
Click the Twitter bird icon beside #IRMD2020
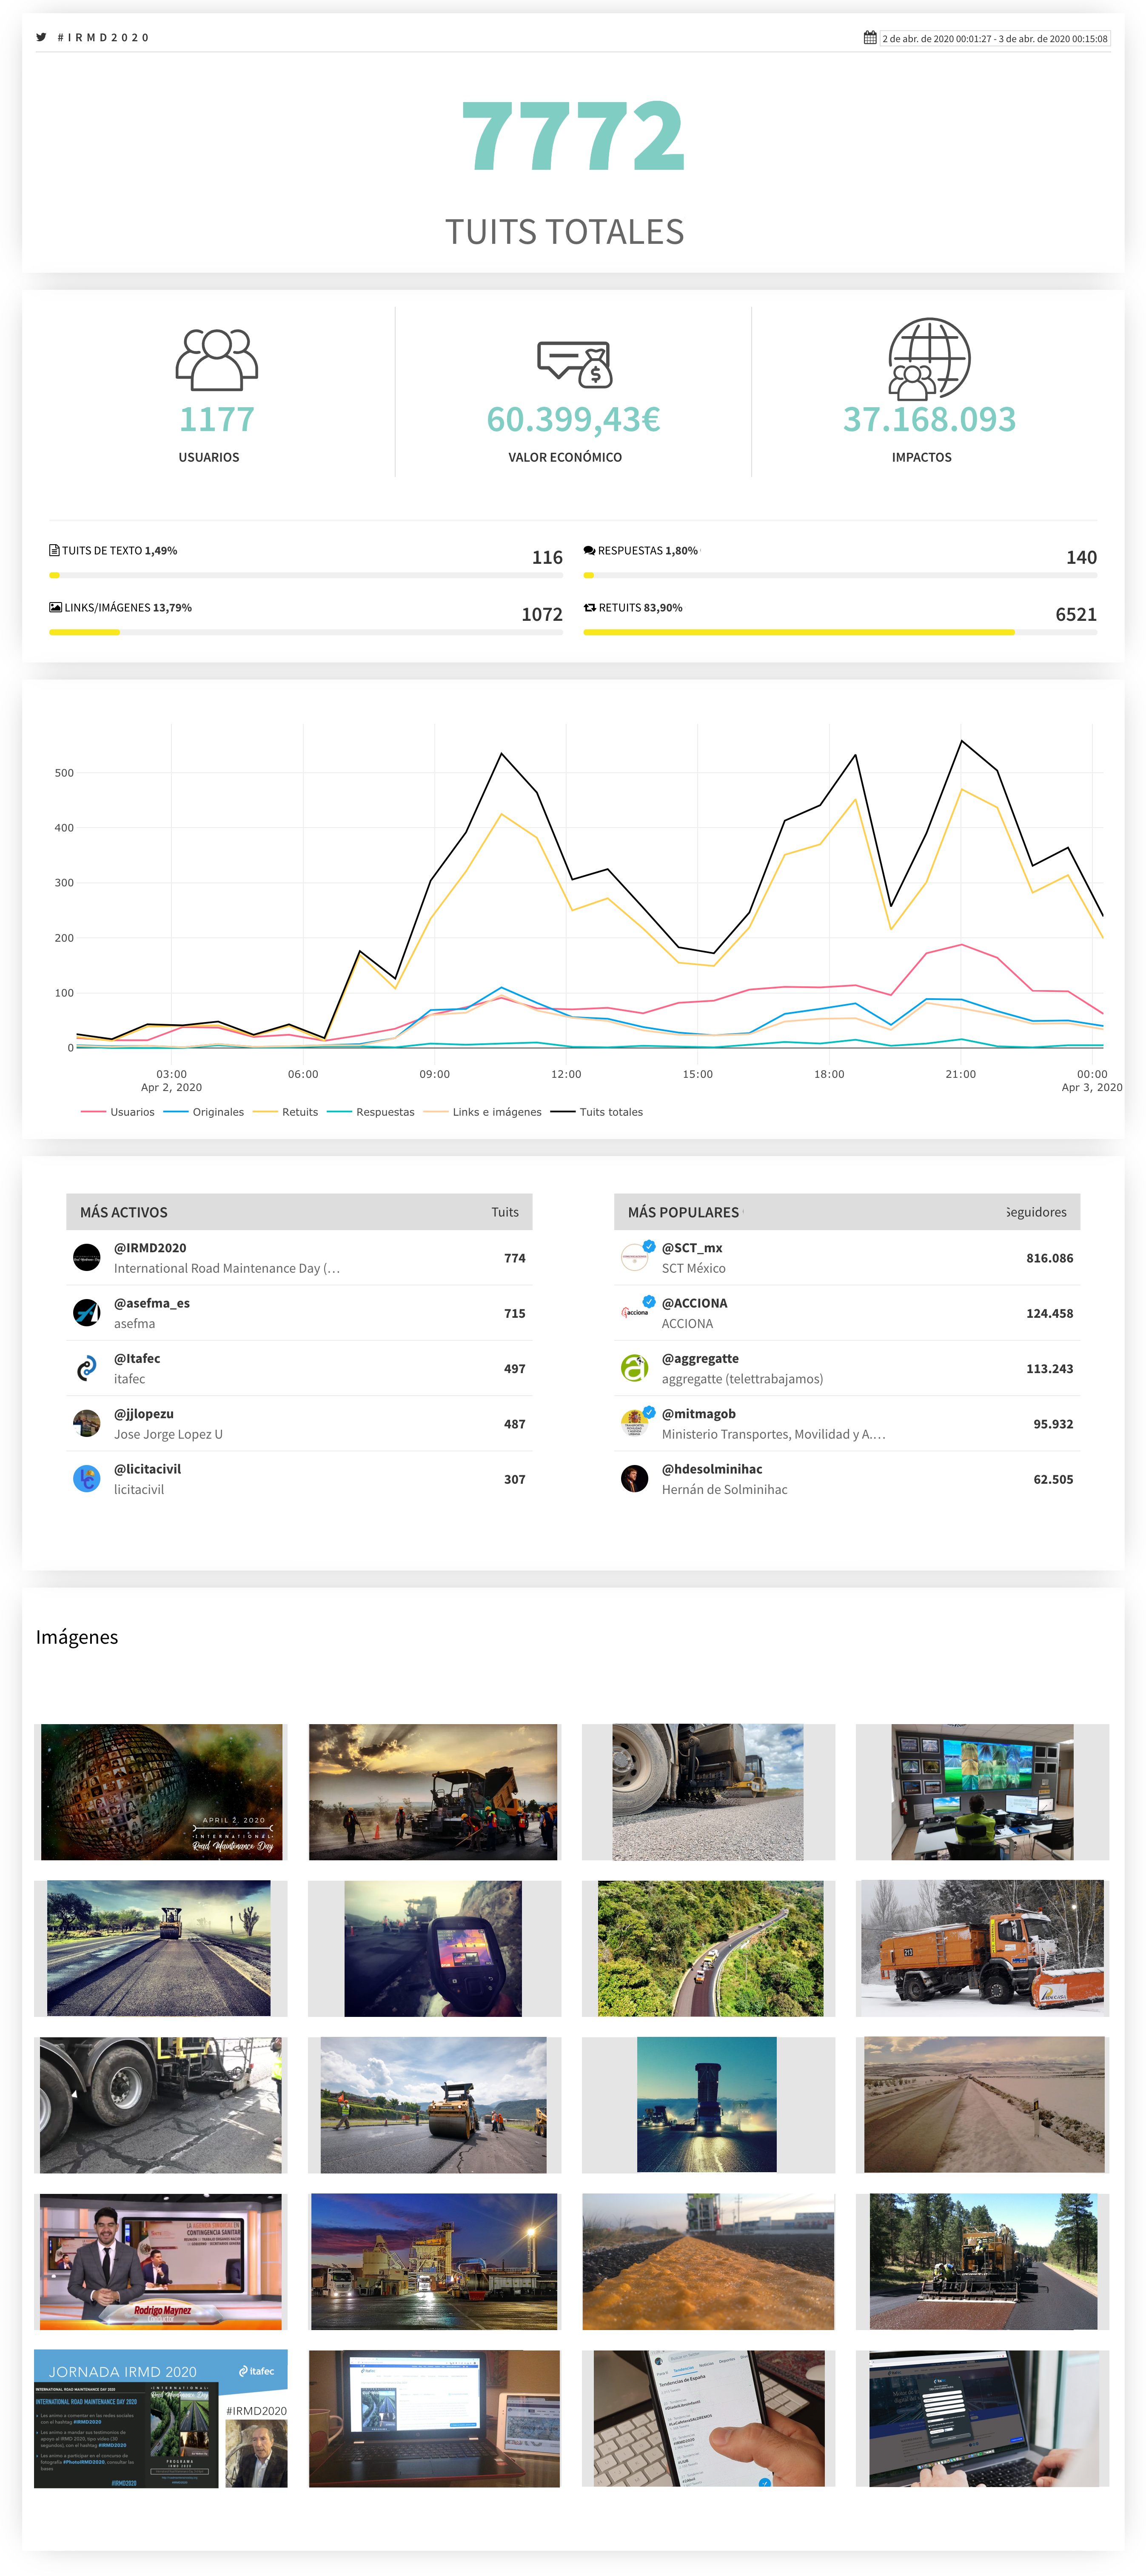(x=41, y=37)
